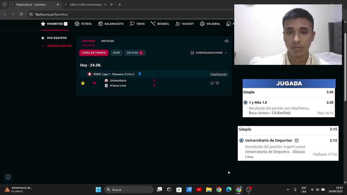Open Google Chrome from taskbar
Viewport: 347px width, 195px height.
click(219, 190)
